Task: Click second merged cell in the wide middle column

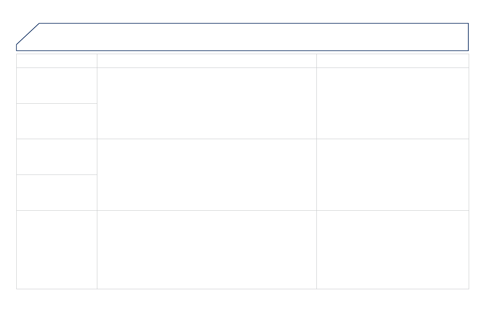Action: (207, 175)
